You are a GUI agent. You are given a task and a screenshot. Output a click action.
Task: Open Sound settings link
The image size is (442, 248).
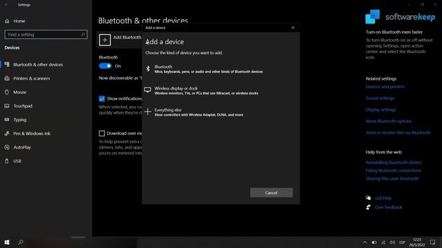(x=380, y=98)
